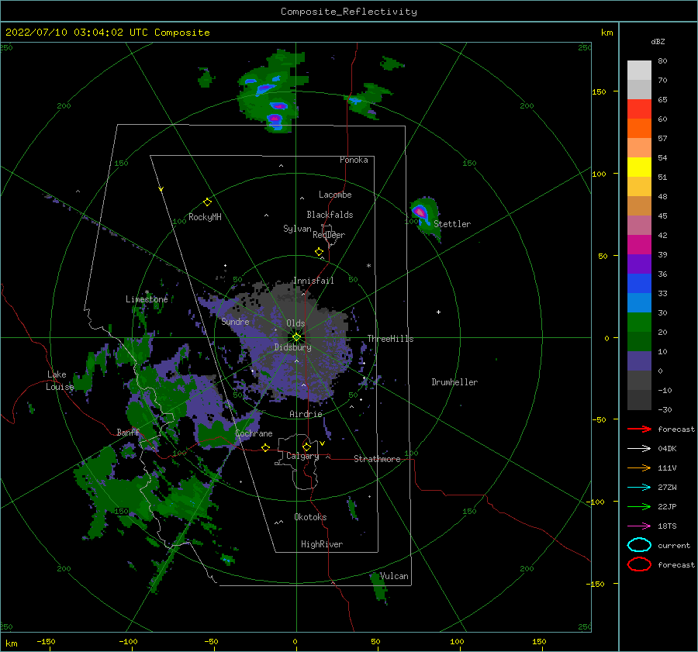
Task: Click yellow diamond marker south of Cochrane
Action: 266,447
